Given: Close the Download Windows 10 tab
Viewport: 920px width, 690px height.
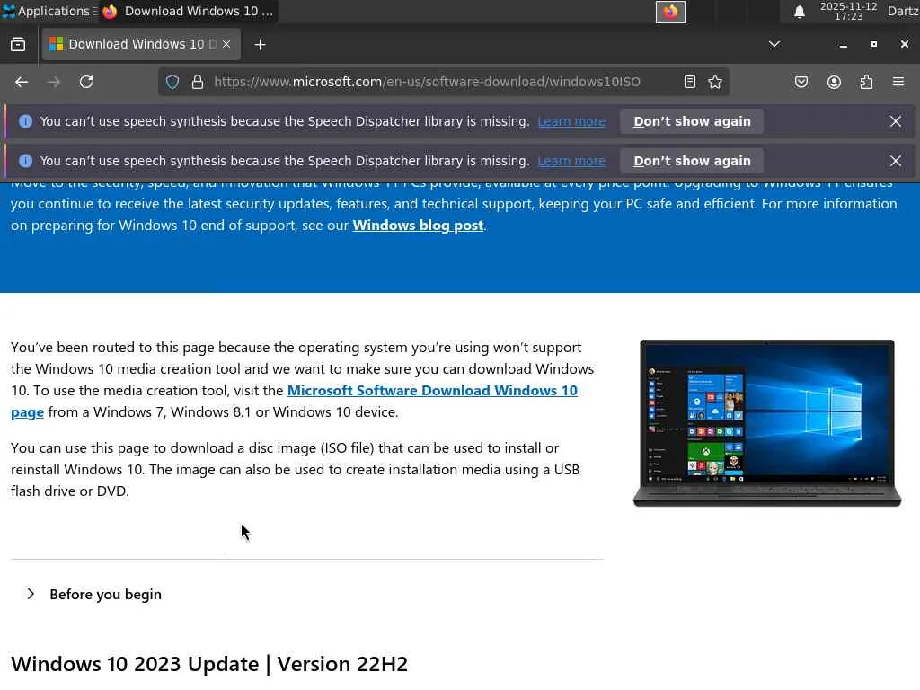Looking at the screenshot, I should coord(226,45).
